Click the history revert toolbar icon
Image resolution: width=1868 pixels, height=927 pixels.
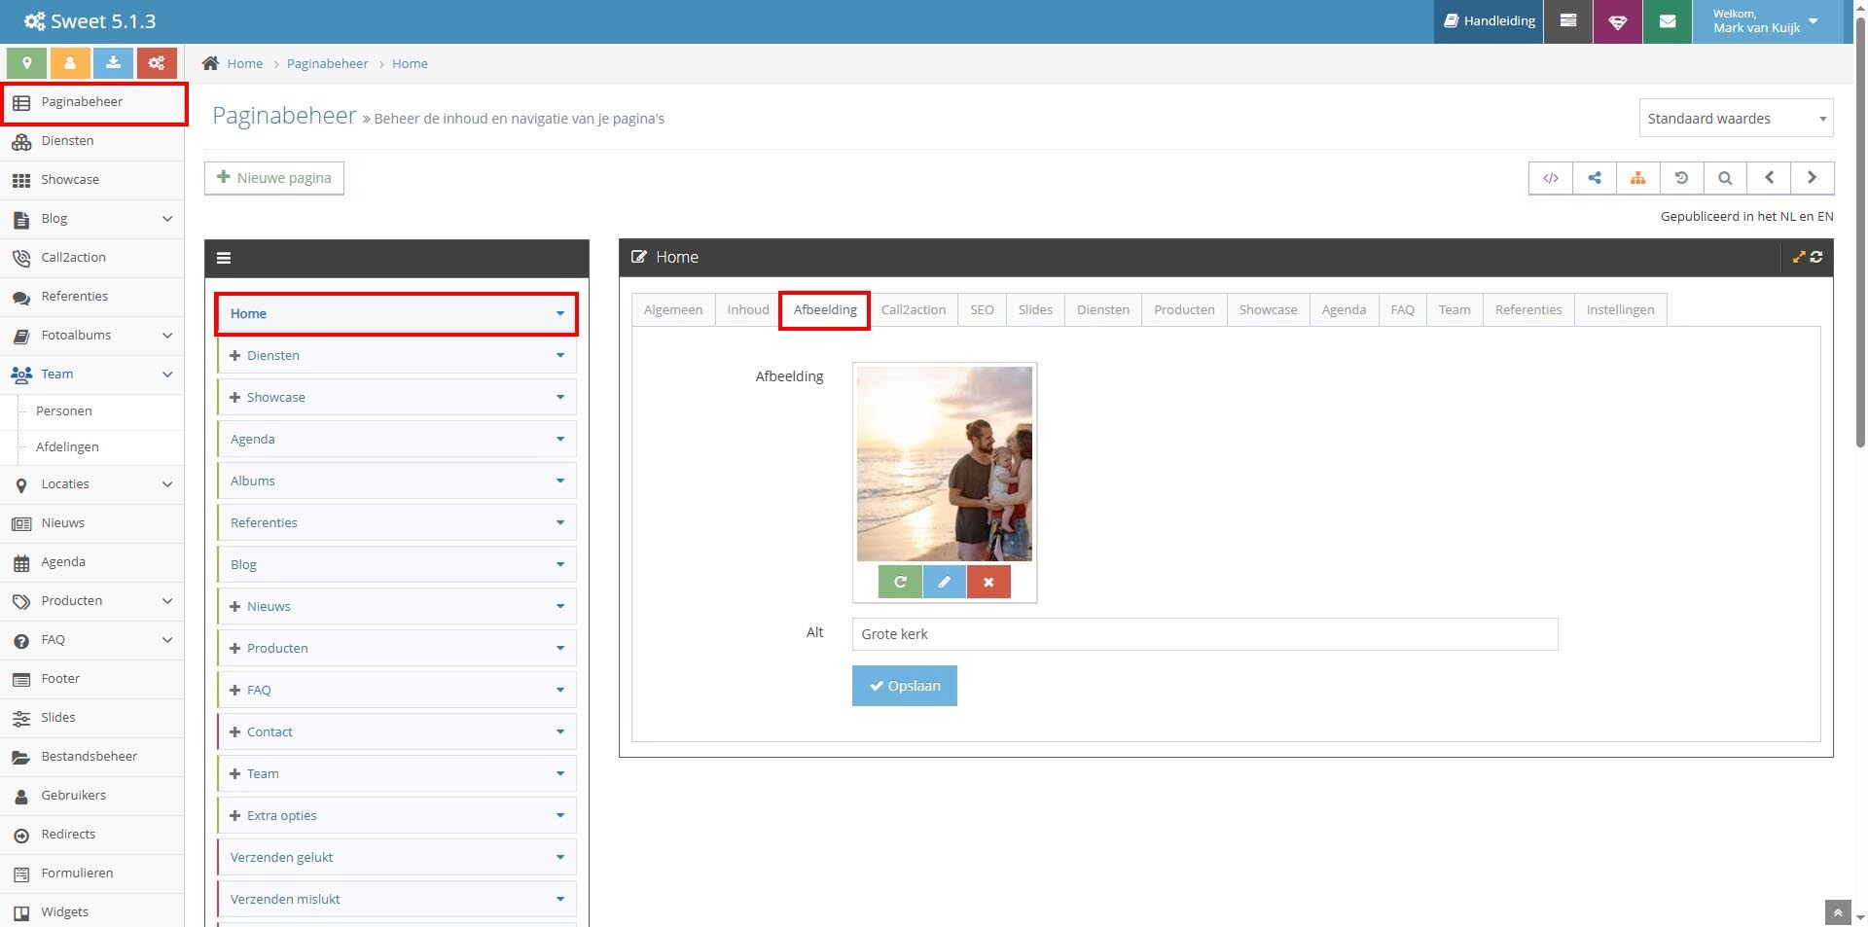click(1681, 178)
